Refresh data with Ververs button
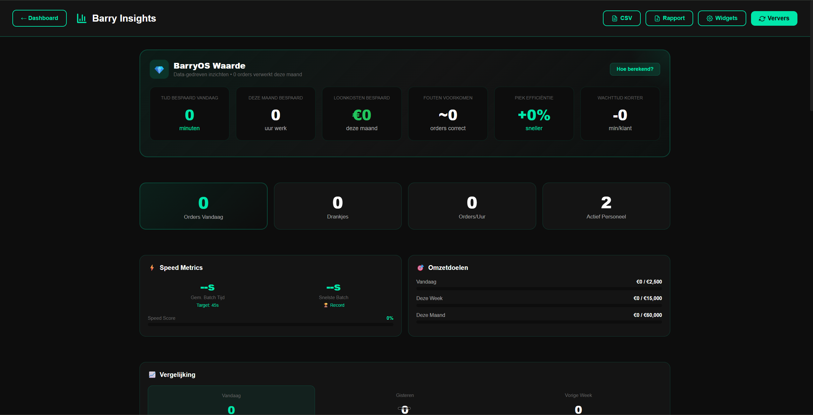Viewport: 813px width, 415px height. click(774, 18)
